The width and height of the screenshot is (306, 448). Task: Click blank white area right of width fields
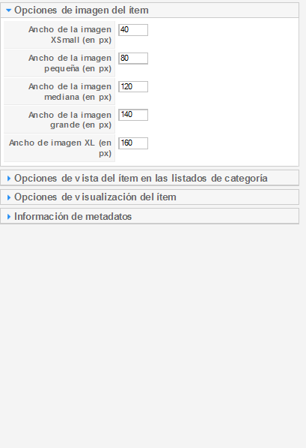coord(222,92)
